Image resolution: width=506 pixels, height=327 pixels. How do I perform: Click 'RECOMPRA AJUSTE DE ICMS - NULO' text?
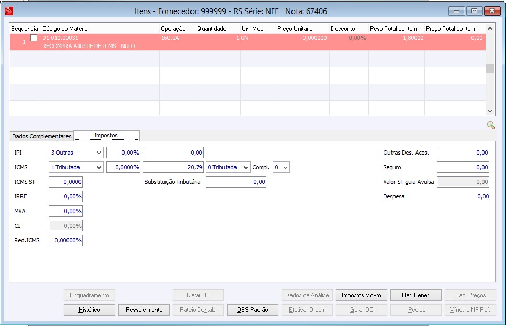[89, 46]
